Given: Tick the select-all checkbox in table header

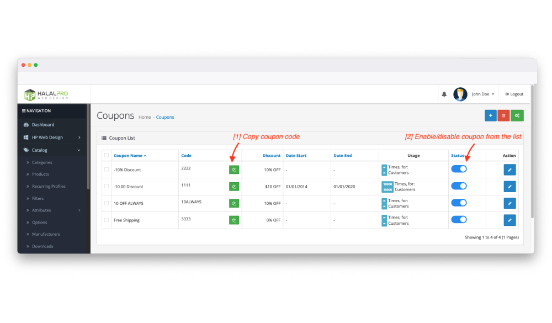Looking at the screenshot, I should (107, 156).
